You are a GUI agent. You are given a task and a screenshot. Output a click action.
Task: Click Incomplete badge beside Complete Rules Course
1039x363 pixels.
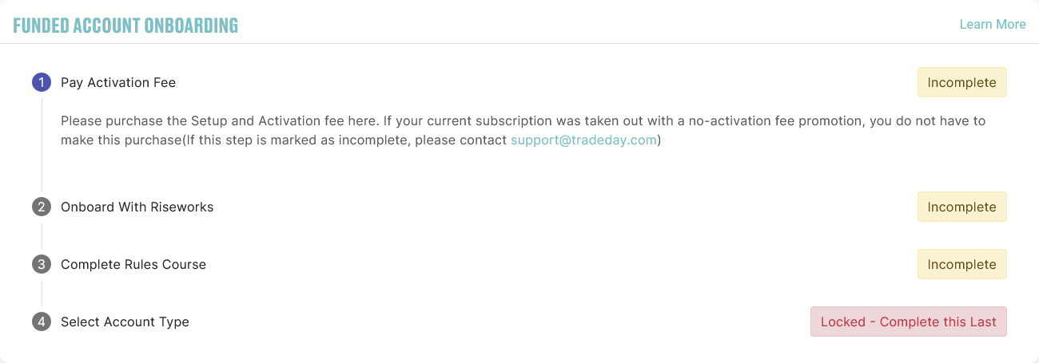pos(961,264)
